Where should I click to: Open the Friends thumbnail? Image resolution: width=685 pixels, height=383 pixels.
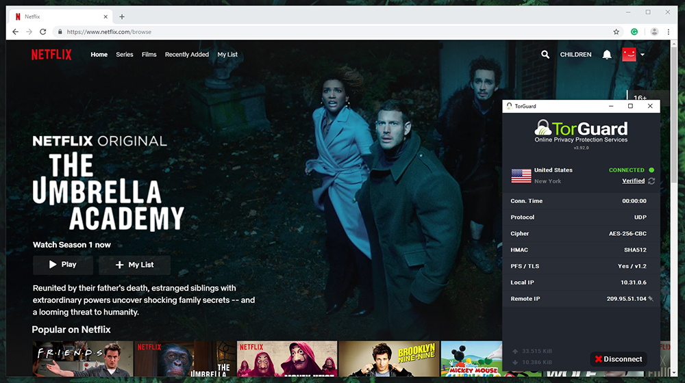click(x=83, y=358)
